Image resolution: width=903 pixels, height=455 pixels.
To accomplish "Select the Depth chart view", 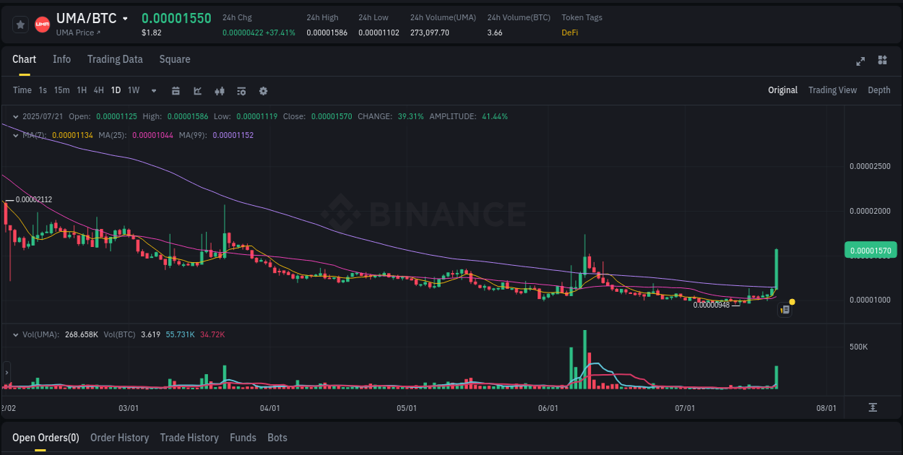I will [879, 90].
